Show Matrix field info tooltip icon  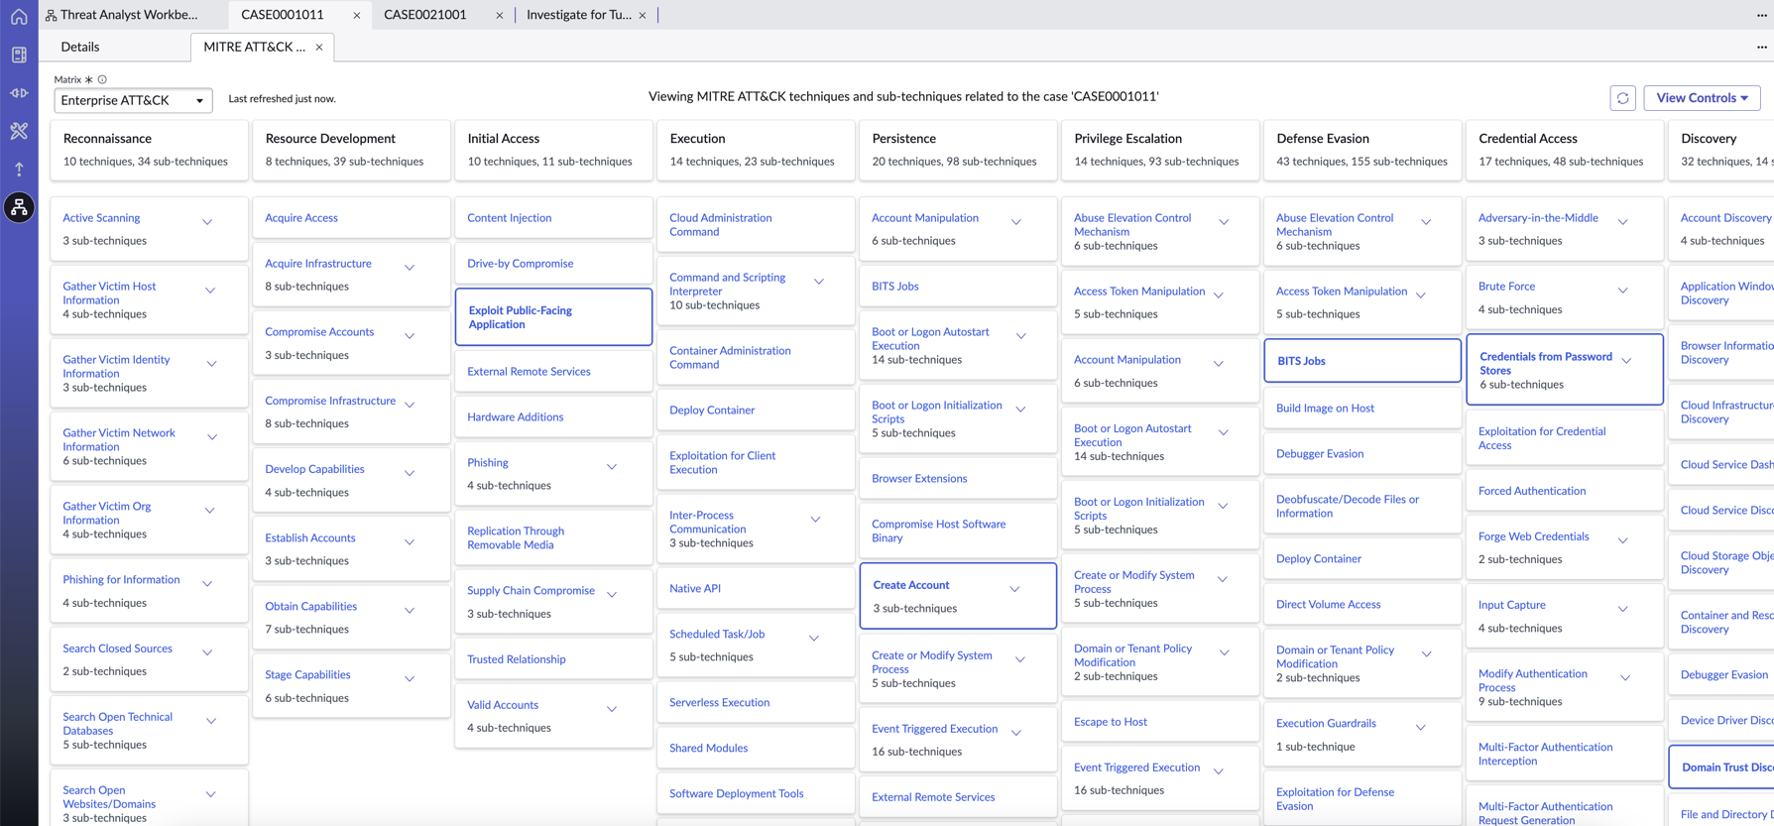tap(102, 79)
